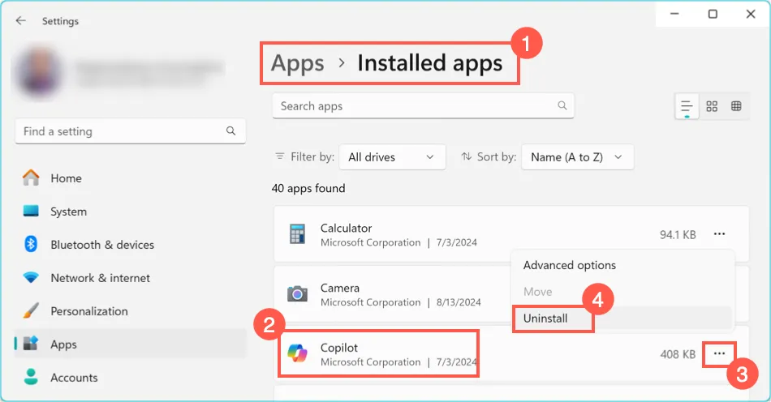Open the Filter by All drives dropdown
771x402 pixels.
point(392,157)
